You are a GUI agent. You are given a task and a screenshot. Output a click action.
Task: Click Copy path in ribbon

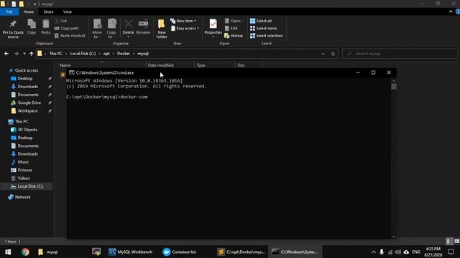tap(66, 29)
